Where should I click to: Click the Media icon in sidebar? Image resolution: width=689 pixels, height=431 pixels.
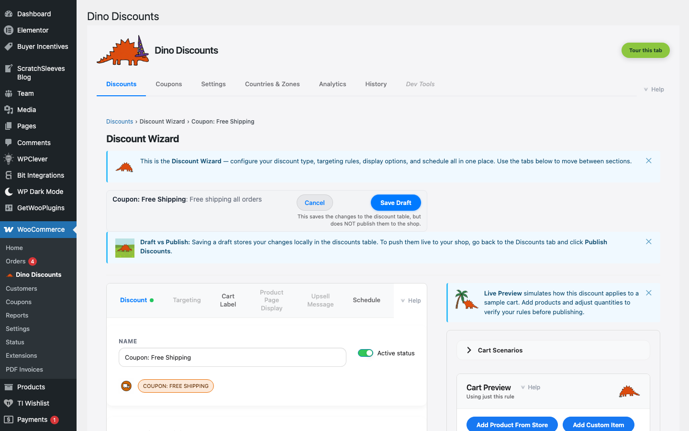(9, 110)
